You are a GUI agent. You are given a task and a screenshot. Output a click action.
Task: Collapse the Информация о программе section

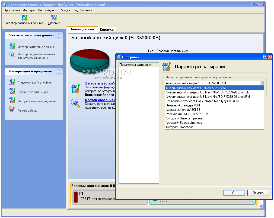click(59, 71)
